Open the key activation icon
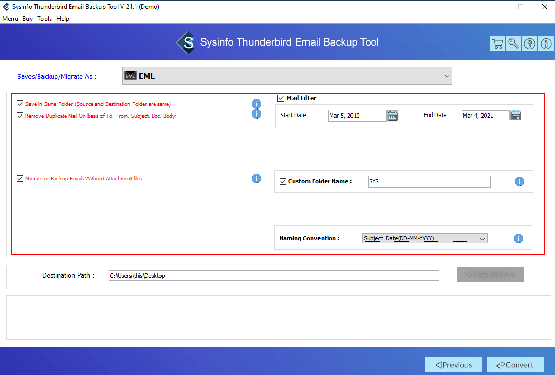 coord(513,44)
